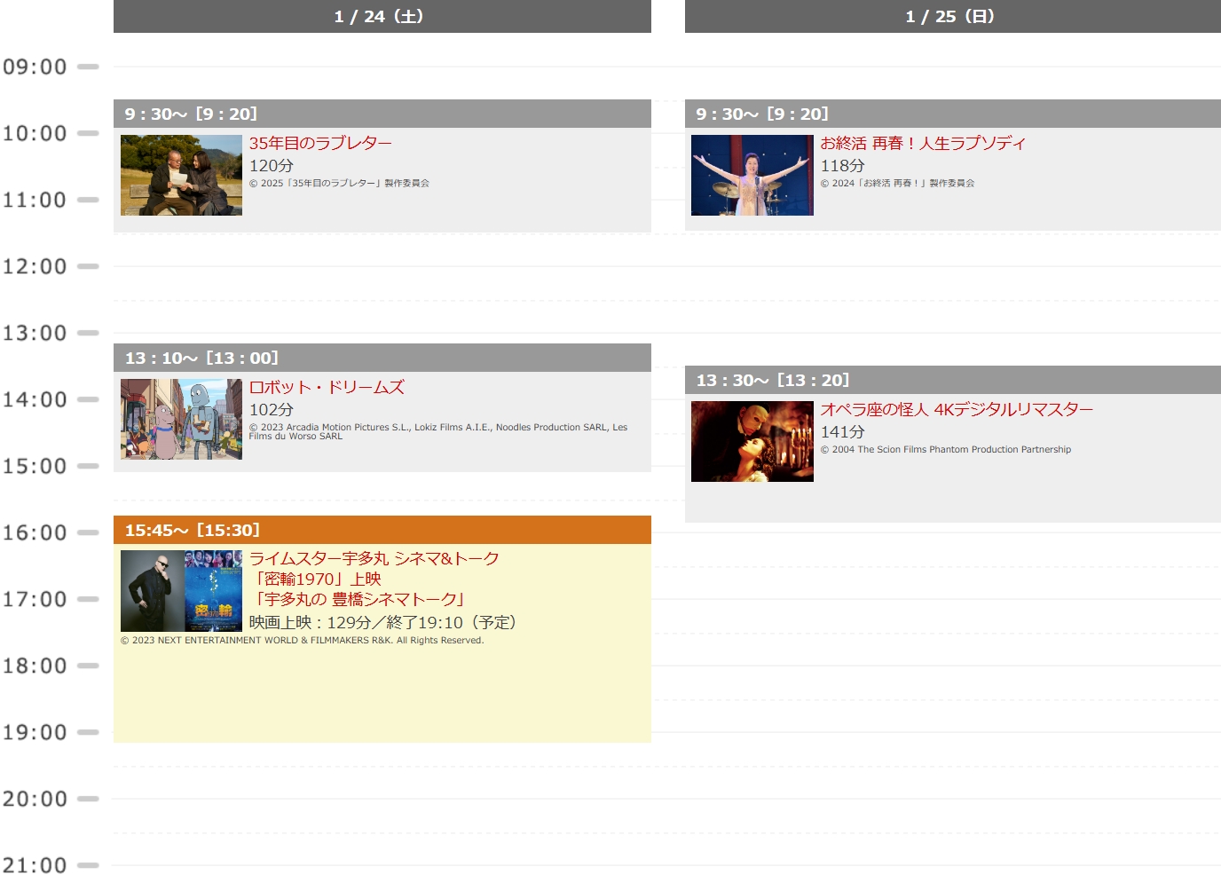Open the ライムスター宇多丸 event thumbnail image
Image resolution: width=1221 pixels, height=875 pixels.
[x=181, y=591]
